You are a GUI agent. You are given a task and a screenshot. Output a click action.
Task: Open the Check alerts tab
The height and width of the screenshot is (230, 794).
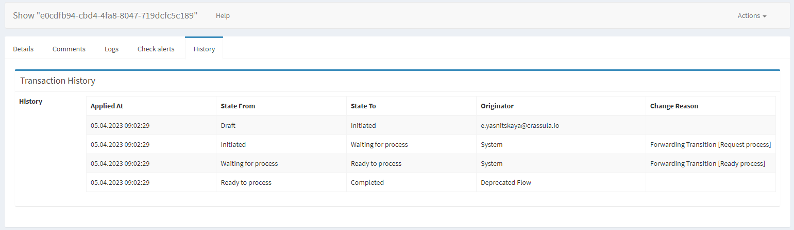(156, 49)
